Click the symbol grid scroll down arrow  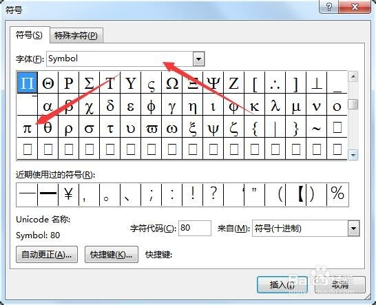pos(353,155)
